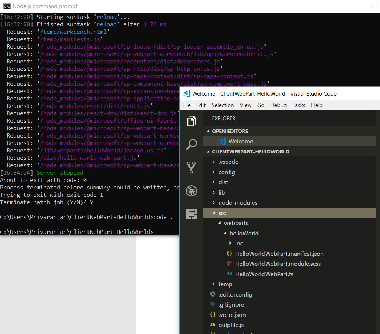This screenshot has height=334, width=380.
Task: Open the Search view in activity bar
Action: [x=191, y=144]
